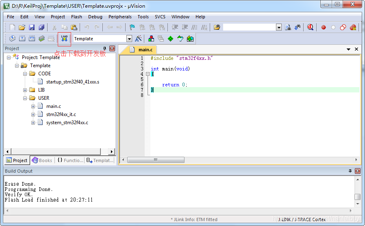This screenshot has height=226, width=365.
Task: Open editor tab list dropdown arrow
Action: click(x=348, y=49)
